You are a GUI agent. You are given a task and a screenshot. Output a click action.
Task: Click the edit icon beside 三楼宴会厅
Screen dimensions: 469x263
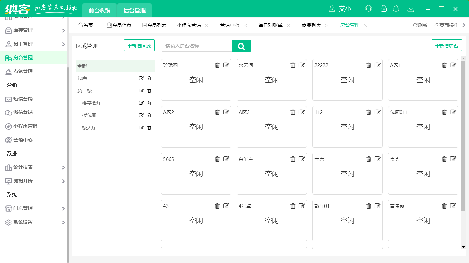click(x=141, y=103)
